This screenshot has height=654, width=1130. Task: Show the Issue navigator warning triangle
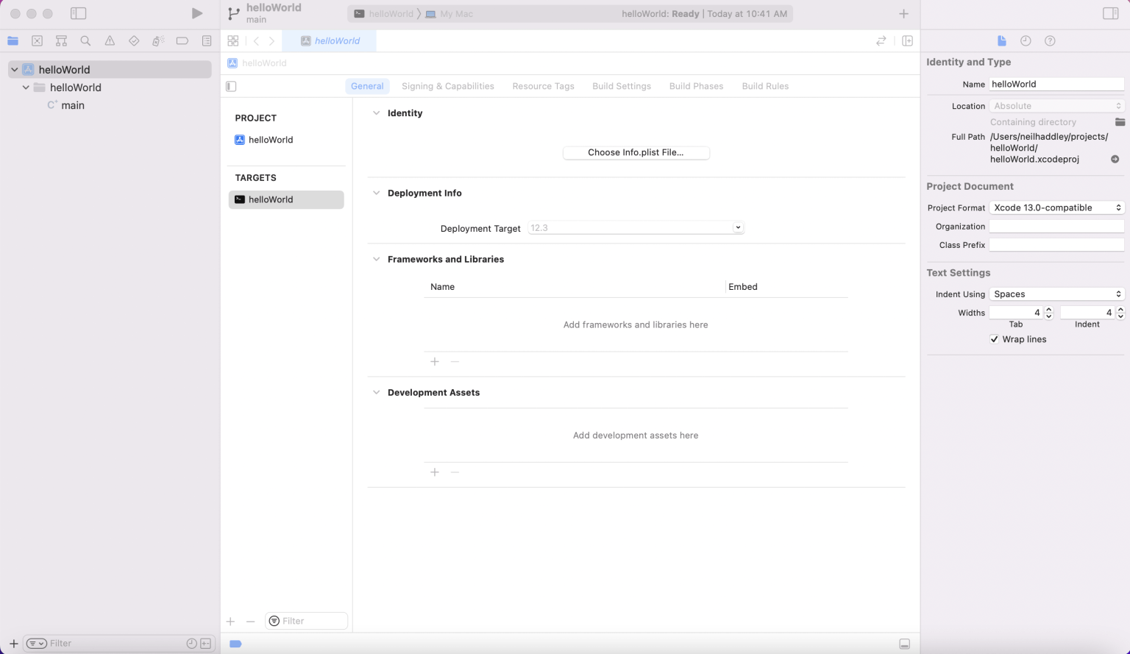[x=110, y=41]
